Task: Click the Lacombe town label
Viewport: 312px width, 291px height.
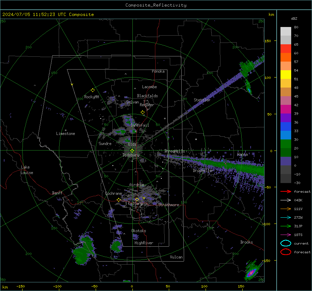Action: [x=149, y=87]
